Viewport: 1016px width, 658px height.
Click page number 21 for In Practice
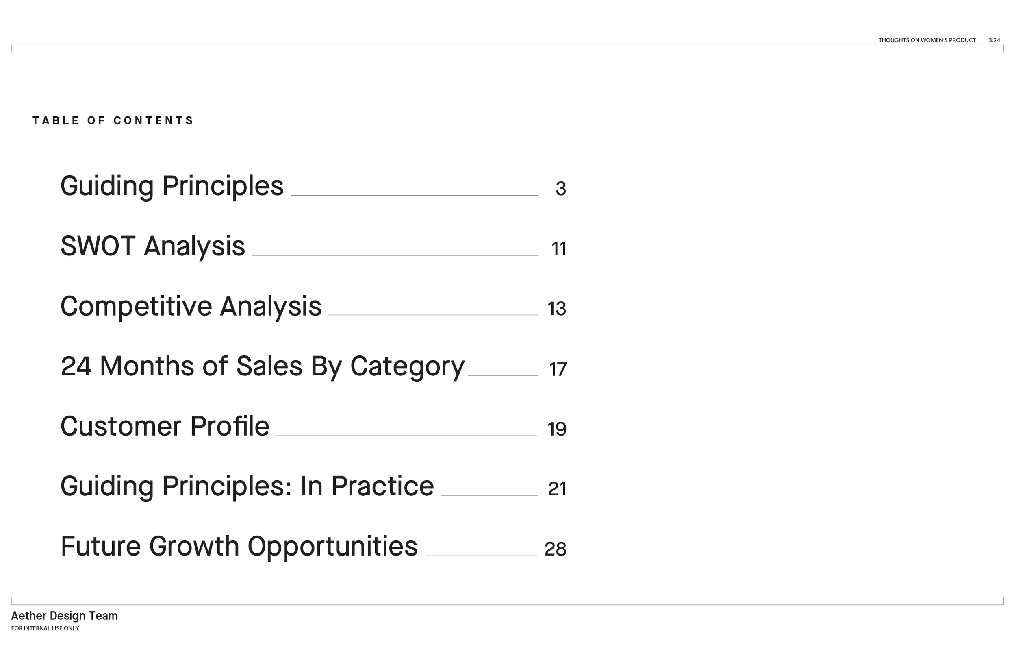(x=557, y=489)
